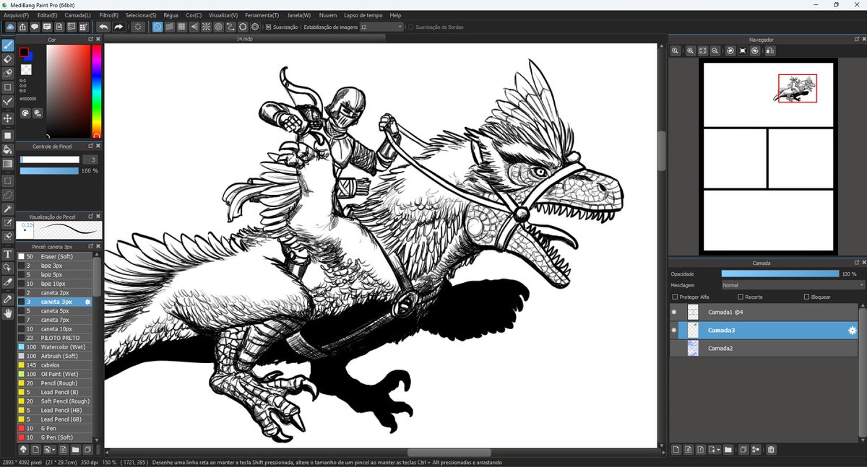The height and width of the screenshot is (467, 867).
Task: Zoom in using Navigator magnifier plus icon
Action: 690,51
